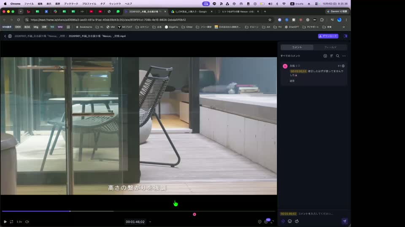
Task: Open the ファイル menu in the menu bar
Action: pos(29,4)
